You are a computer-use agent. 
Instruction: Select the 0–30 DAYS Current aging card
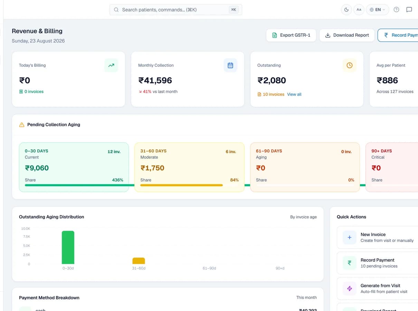(x=74, y=167)
